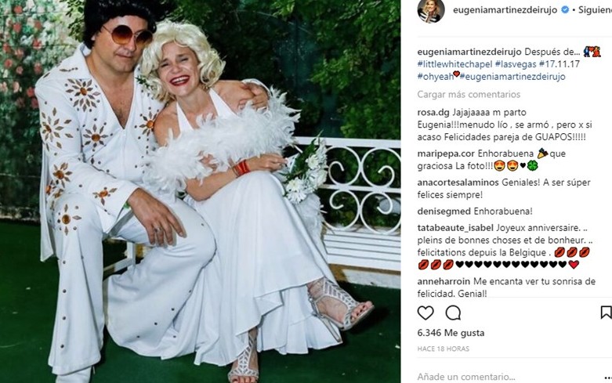Visit anacortesalaminos commenter profile

pyautogui.click(x=458, y=182)
